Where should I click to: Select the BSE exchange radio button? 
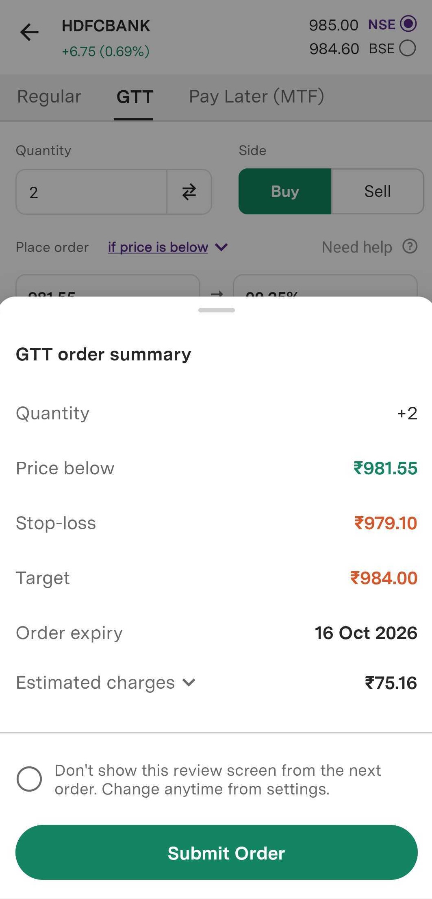coord(407,48)
